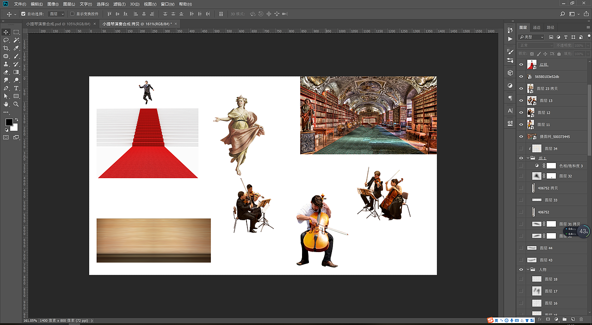This screenshot has height=325, width=592.
Task: Hide the 人物 group
Action: pos(521,270)
